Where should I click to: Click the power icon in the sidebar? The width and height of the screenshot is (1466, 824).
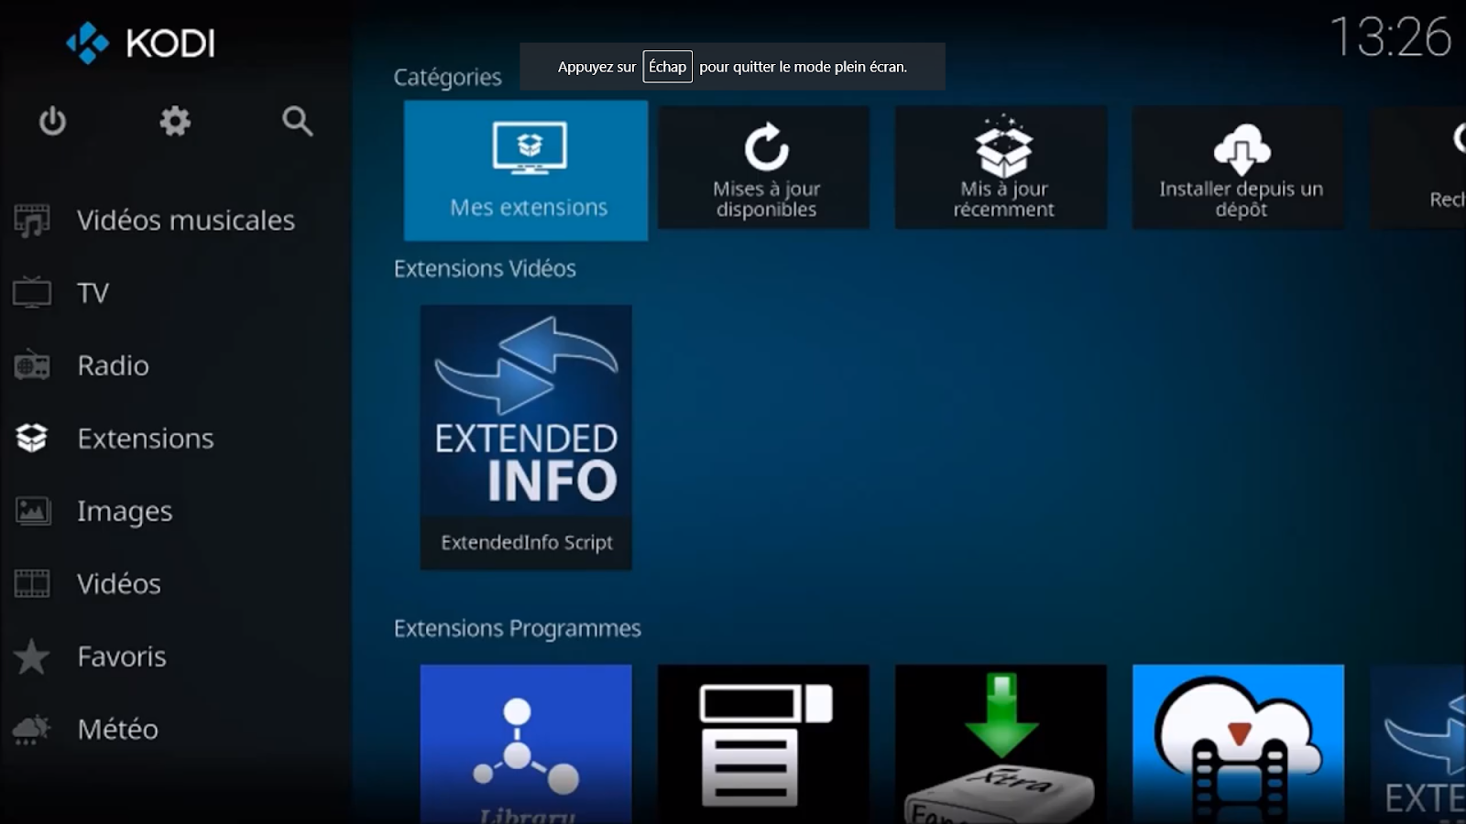coord(52,121)
